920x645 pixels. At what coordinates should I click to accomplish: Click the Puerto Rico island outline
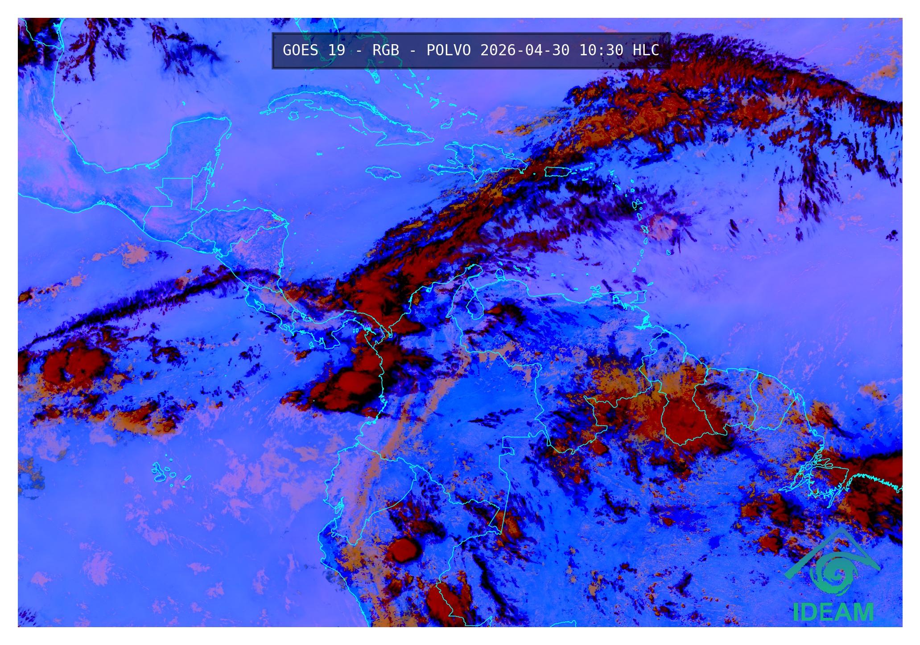pos(558,172)
